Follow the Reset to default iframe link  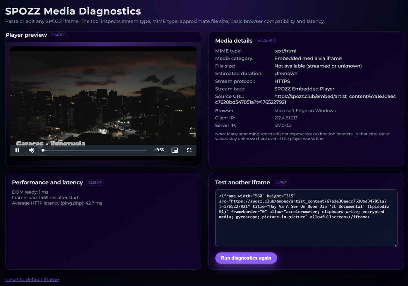tap(32, 279)
